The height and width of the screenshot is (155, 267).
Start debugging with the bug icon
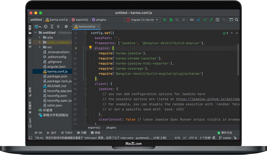click(x=171, y=20)
